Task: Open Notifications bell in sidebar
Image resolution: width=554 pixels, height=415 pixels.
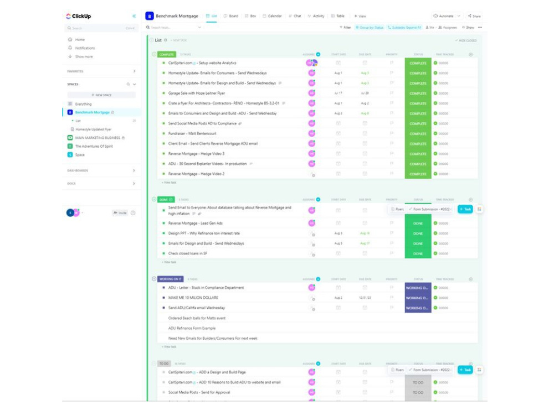Action: (70, 48)
